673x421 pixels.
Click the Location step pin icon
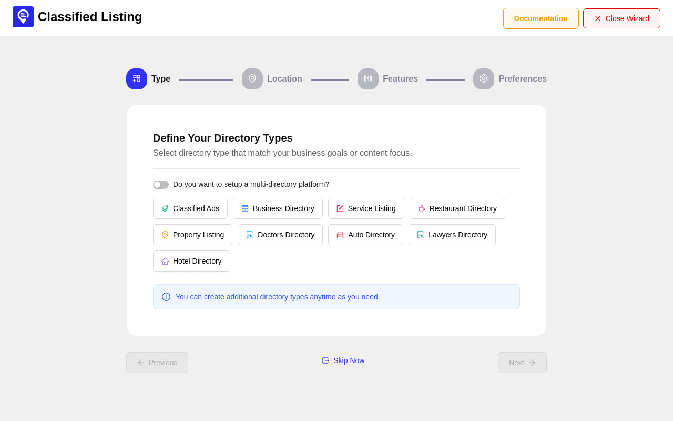pyautogui.click(x=252, y=79)
